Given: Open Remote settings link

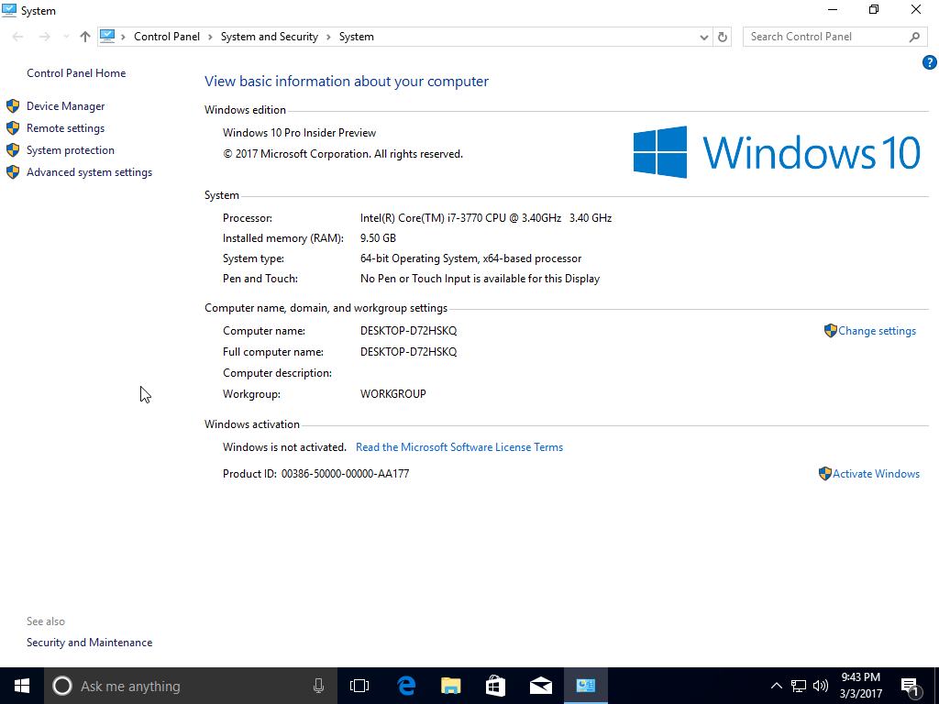Looking at the screenshot, I should pos(65,128).
